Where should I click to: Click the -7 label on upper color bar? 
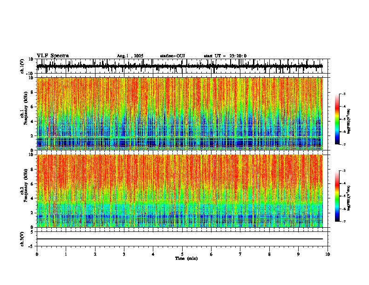pyautogui.click(x=343, y=144)
